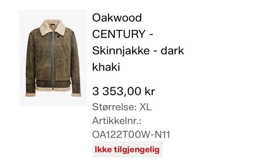
Task: Click the 'Skinnjakke - dark' title text
Action: 138,51
